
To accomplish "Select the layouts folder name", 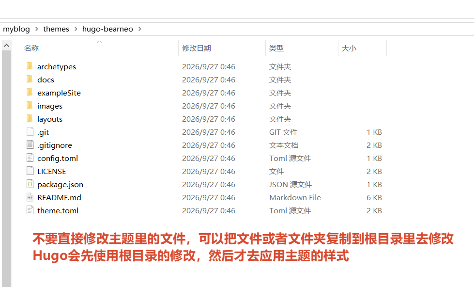I will [x=50, y=119].
